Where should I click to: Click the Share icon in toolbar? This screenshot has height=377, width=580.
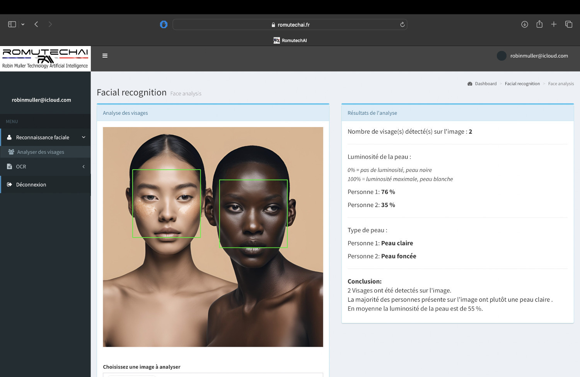(539, 24)
